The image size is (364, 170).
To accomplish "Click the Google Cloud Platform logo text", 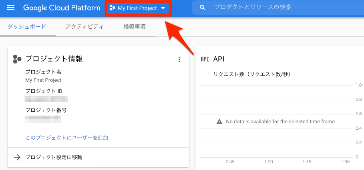I will click(62, 8).
